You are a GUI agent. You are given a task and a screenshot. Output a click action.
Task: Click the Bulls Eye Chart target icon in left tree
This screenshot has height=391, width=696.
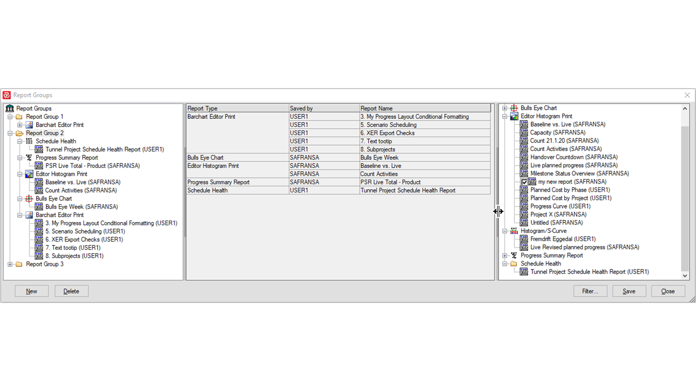[x=29, y=199]
